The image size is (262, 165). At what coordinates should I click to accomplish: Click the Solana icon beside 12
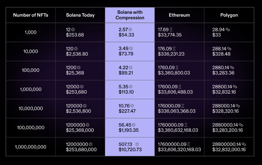pos(73,30)
